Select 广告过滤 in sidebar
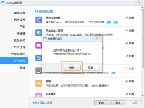Image resolution: width=145 pixels, height=108 pixels. coord(19,47)
